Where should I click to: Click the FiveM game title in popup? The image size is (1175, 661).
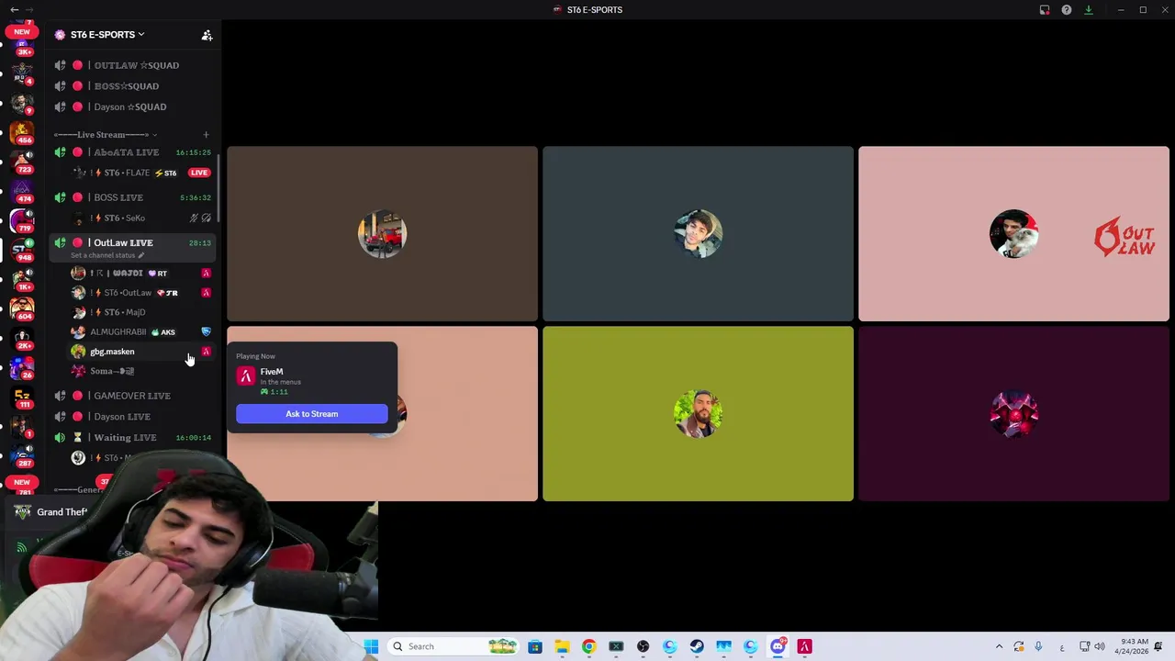[x=272, y=372]
